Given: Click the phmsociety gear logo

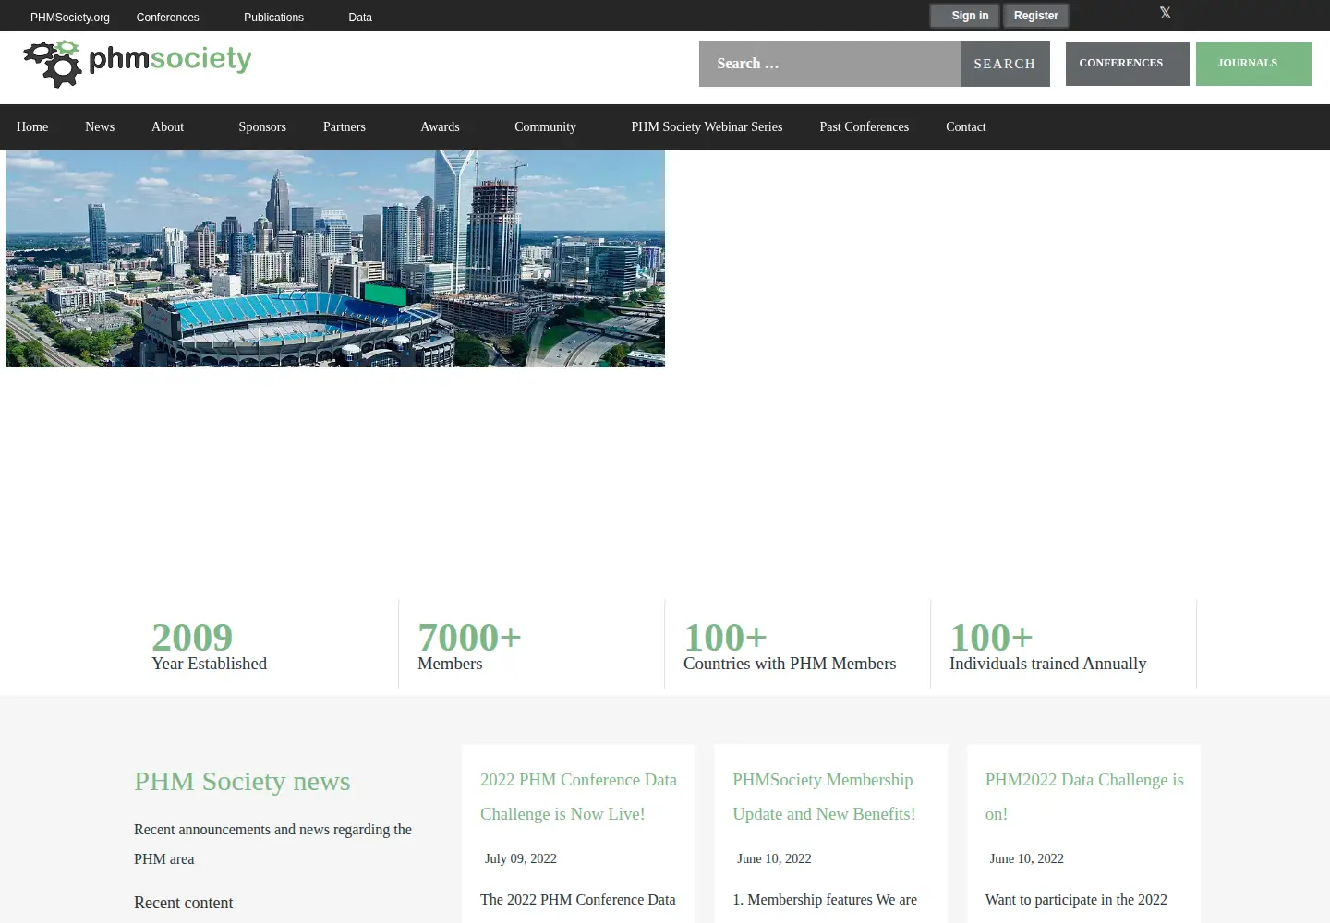Looking at the screenshot, I should point(138,64).
